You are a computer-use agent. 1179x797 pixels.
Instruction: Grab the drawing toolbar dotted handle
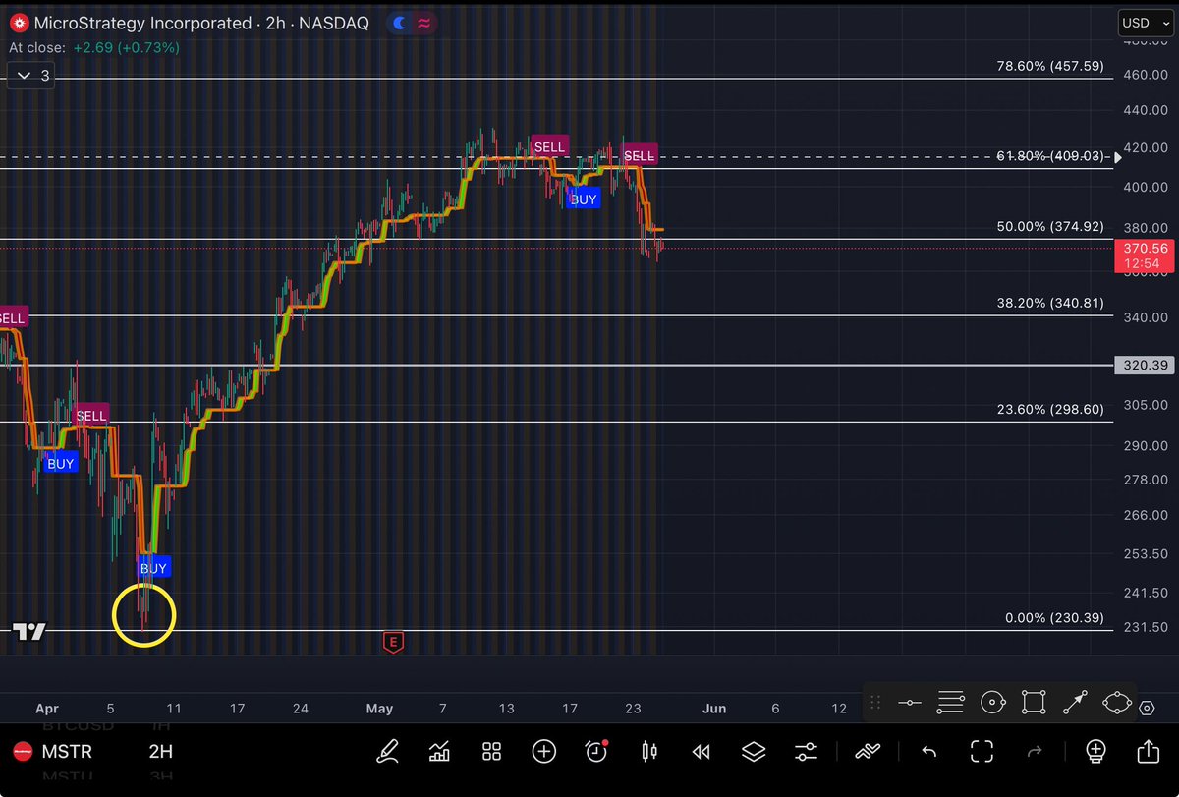[876, 703]
